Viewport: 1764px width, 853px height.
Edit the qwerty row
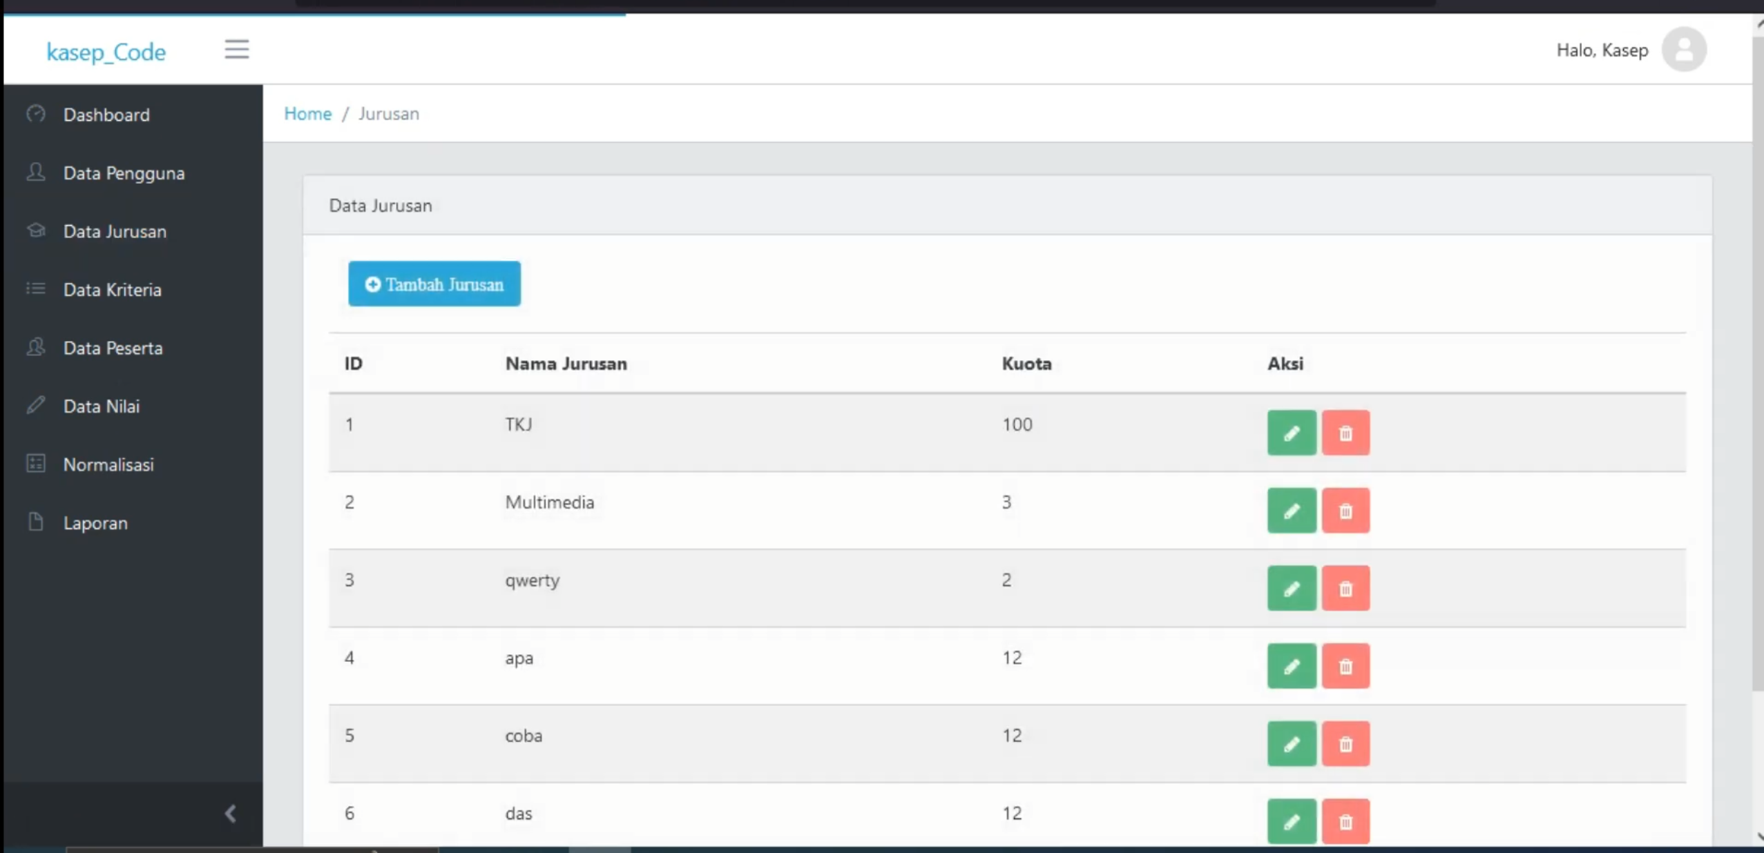point(1292,589)
